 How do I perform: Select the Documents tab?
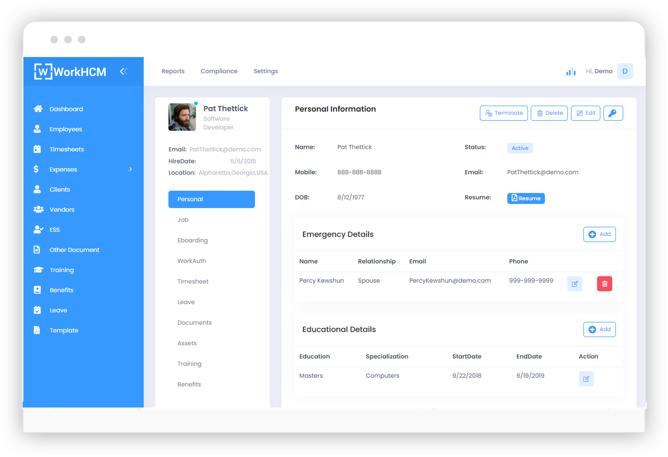coord(194,323)
